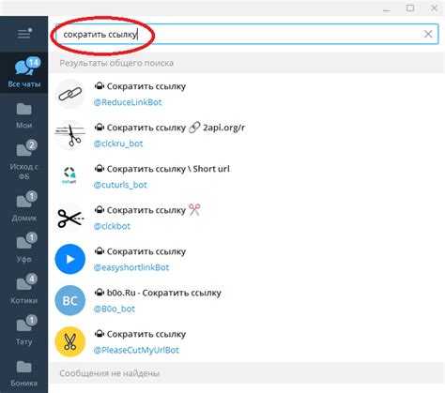The image size is (445, 393).
Task: Open the @PleaseCutMyUrlBot username link
Action: [136, 350]
